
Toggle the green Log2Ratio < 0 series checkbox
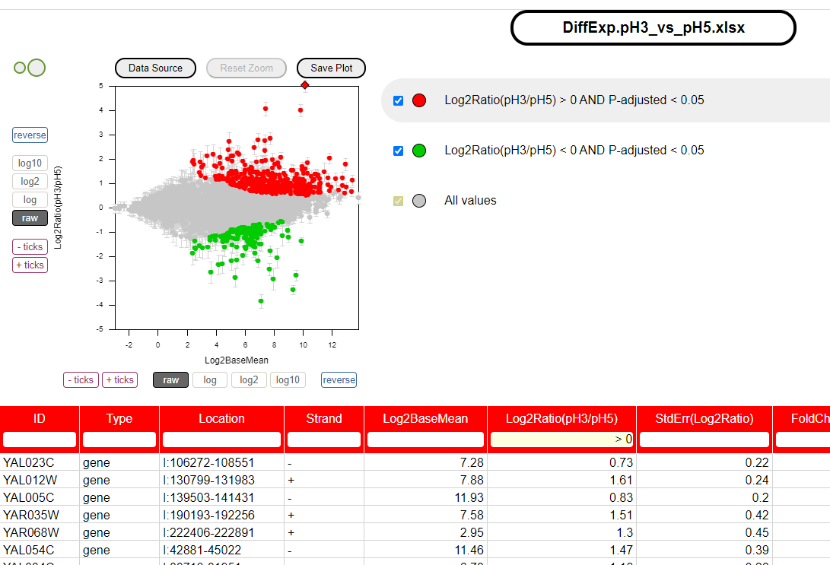pyautogui.click(x=399, y=151)
